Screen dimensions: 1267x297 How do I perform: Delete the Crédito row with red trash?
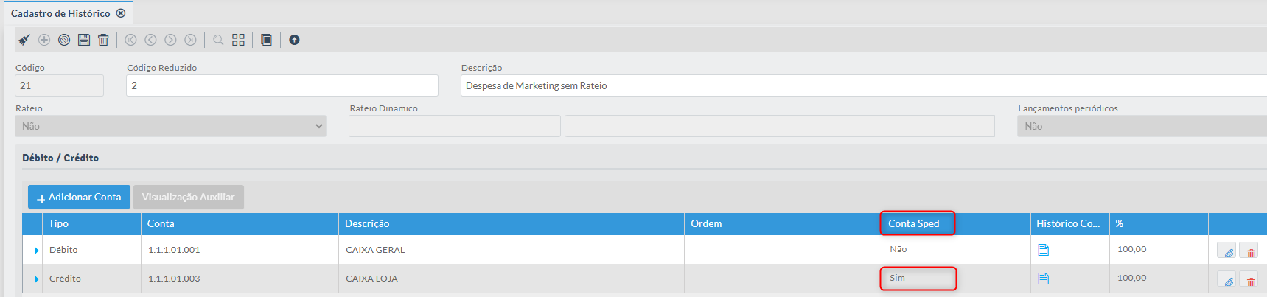(x=1250, y=280)
